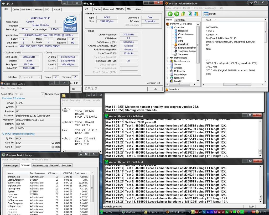Select Übersicht in the EVEREST tree
The width and height of the screenshot is (269, 215).
point(183,31)
